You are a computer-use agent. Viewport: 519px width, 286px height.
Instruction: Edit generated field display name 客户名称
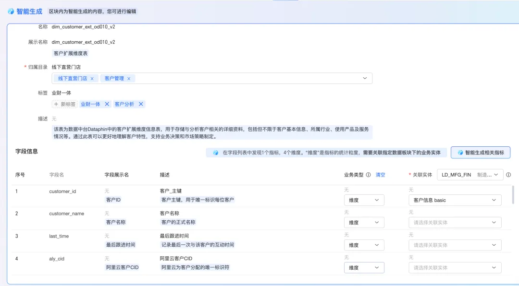[116, 222]
